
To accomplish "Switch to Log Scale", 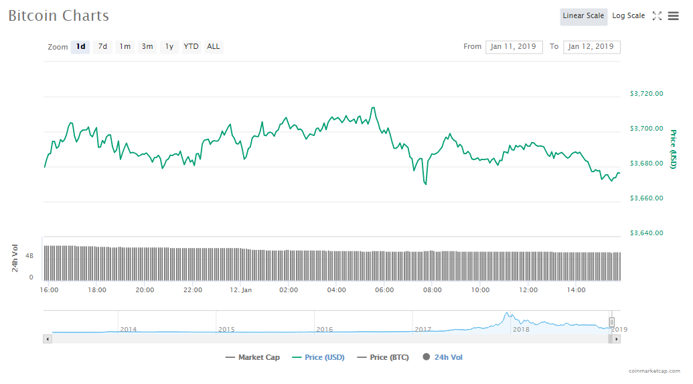I will point(628,16).
